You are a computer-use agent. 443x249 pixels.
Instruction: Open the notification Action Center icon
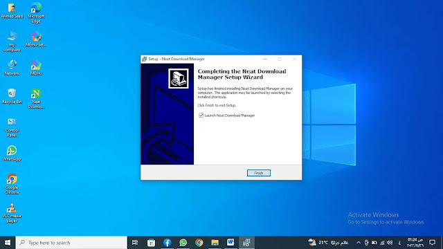click(x=432, y=243)
